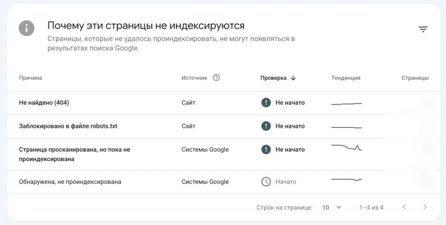The image size is (446, 225).
Task: Click the Строк на странице label
Action: pyautogui.click(x=284, y=207)
